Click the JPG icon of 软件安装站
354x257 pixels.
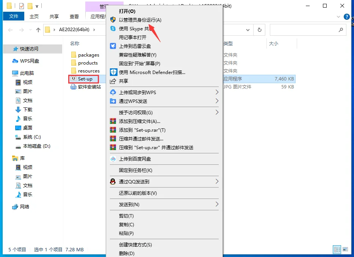[74, 87]
